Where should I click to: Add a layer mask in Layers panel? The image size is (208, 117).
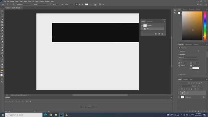click(x=193, y=111)
